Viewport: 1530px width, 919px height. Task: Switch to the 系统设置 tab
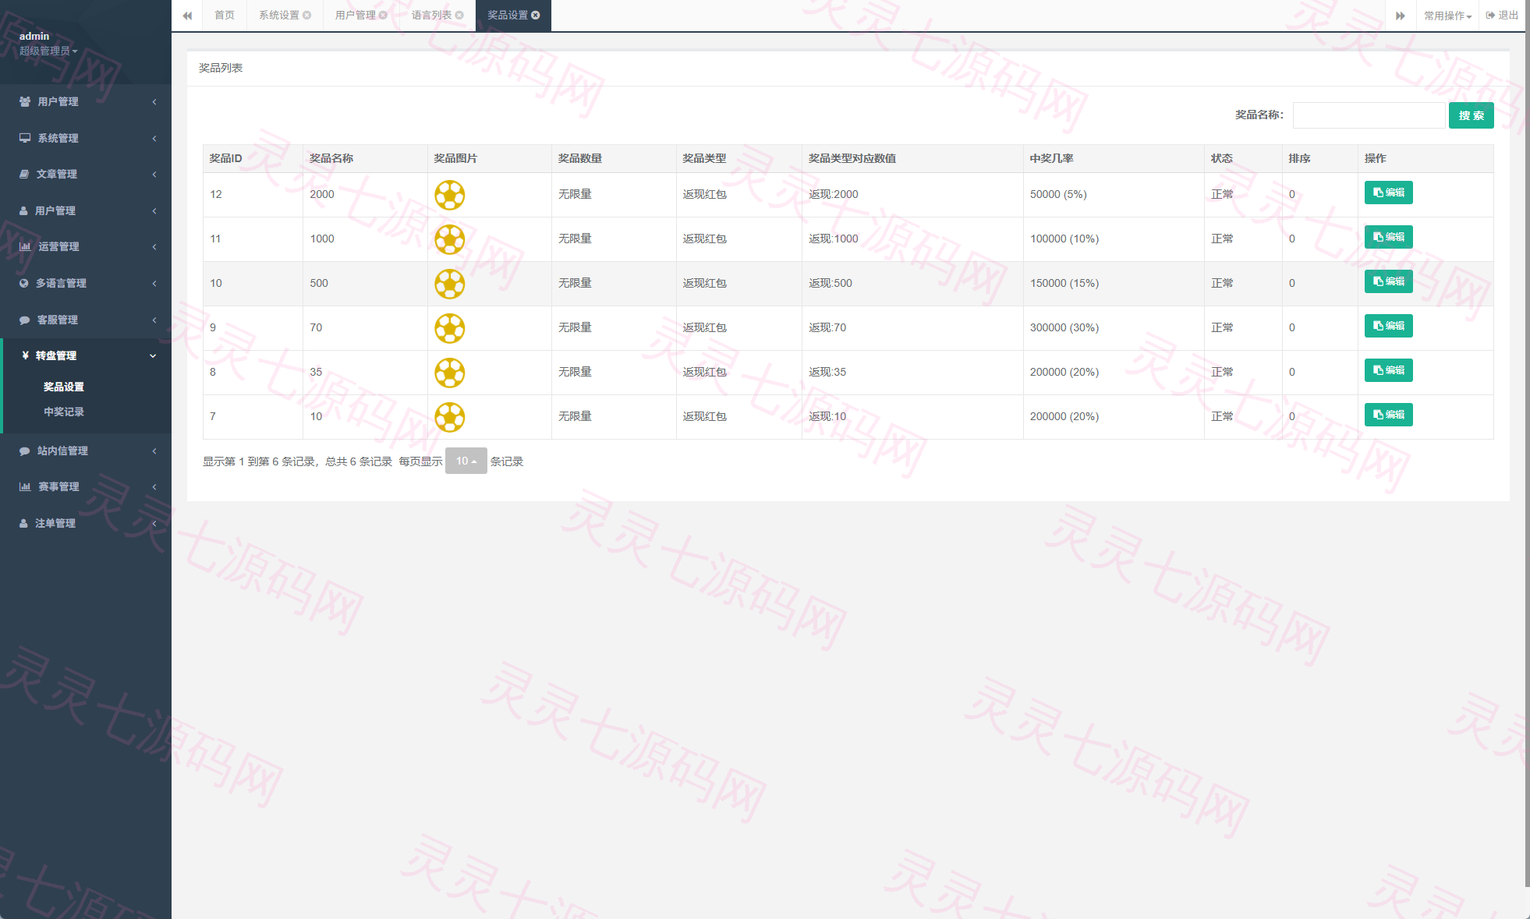pos(279,16)
